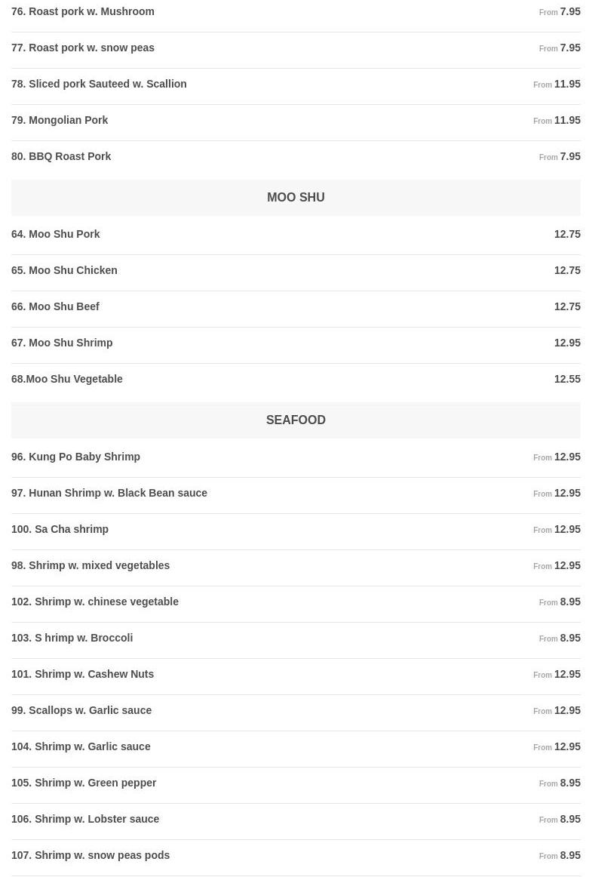Viewport: 592px width, 877px height.
Task: Add 64. Moo Shu Pork
Action: 56,235
